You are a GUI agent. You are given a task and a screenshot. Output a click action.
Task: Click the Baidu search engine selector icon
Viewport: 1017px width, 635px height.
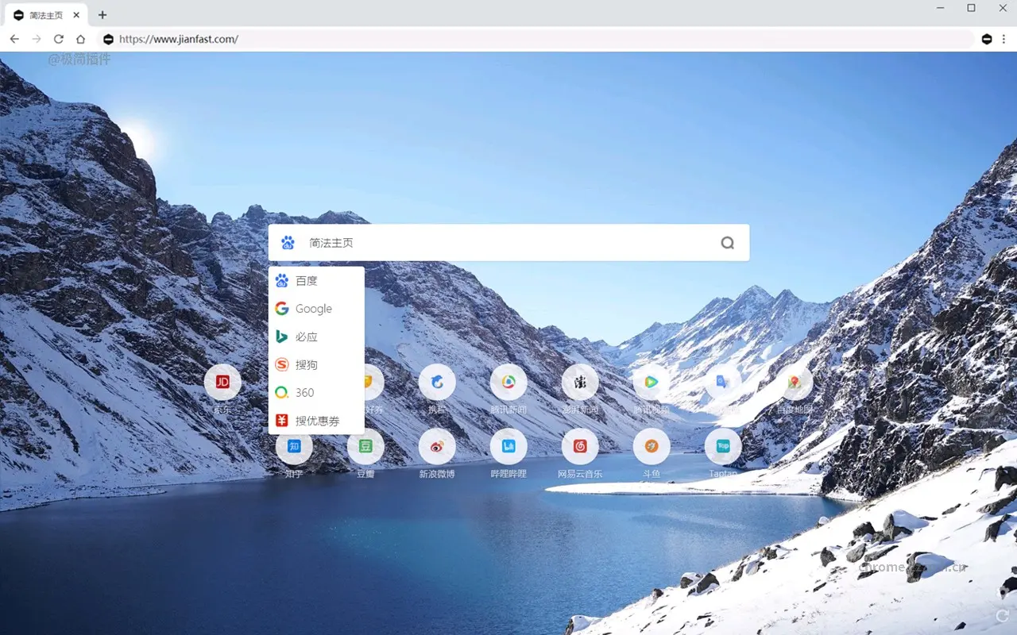pos(288,243)
